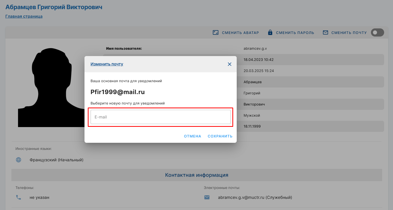Click the lock icon for password change
The width and height of the screenshot is (393, 210).
click(x=270, y=32)
